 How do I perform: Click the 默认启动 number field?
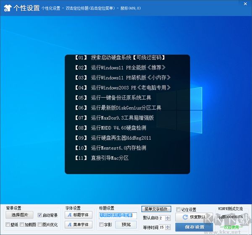[x=162, y=218]
